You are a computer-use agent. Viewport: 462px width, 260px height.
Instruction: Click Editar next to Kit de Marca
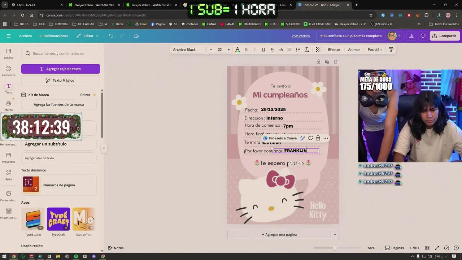pyautogui.click(x=85, y=95)
